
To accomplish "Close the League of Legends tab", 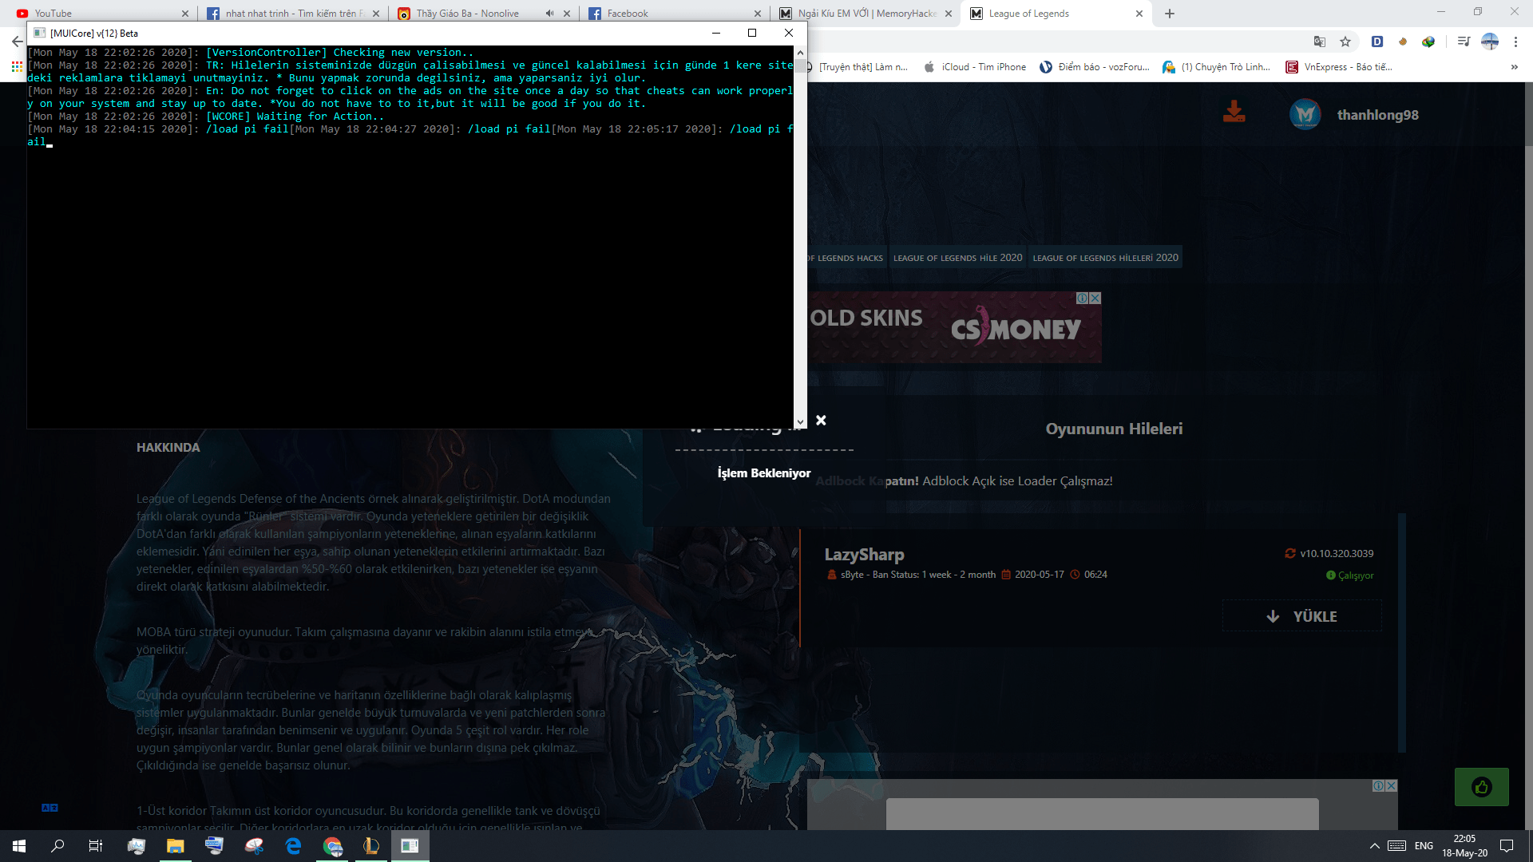I will 1139,14.
